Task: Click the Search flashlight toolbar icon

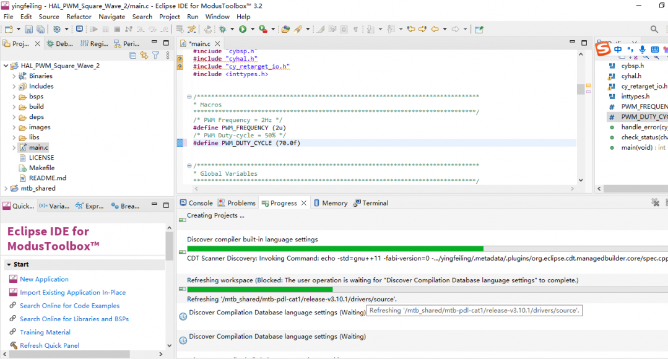Action: 298,29
